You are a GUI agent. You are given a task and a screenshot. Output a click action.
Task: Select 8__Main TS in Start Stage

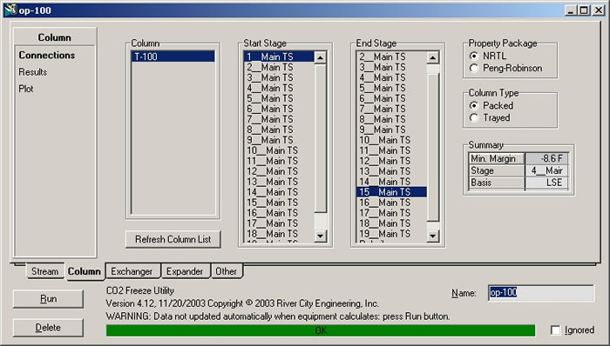[x=279, y=130]
